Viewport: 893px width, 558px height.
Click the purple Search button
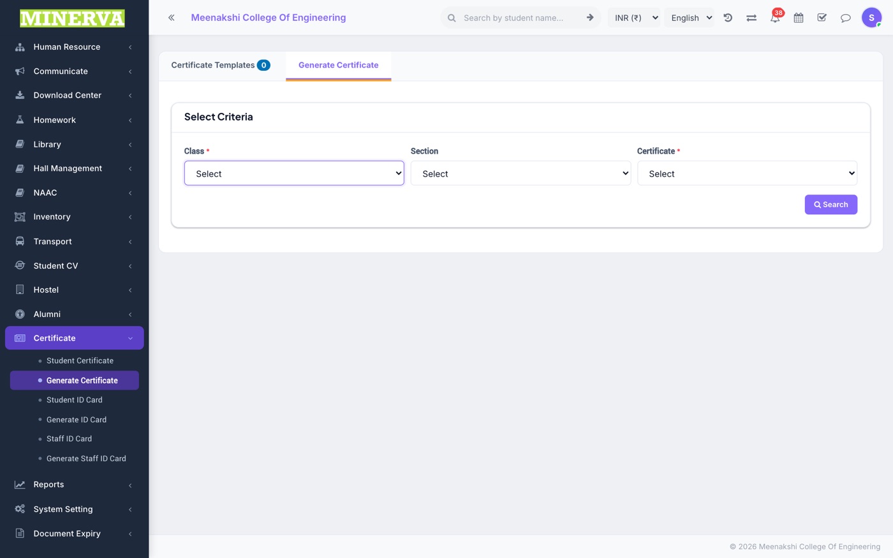(x=830, y=205)
